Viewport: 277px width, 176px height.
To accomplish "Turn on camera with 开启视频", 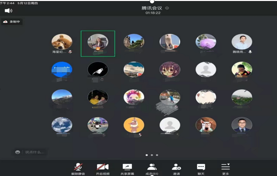I will click(x=102, y=167).
